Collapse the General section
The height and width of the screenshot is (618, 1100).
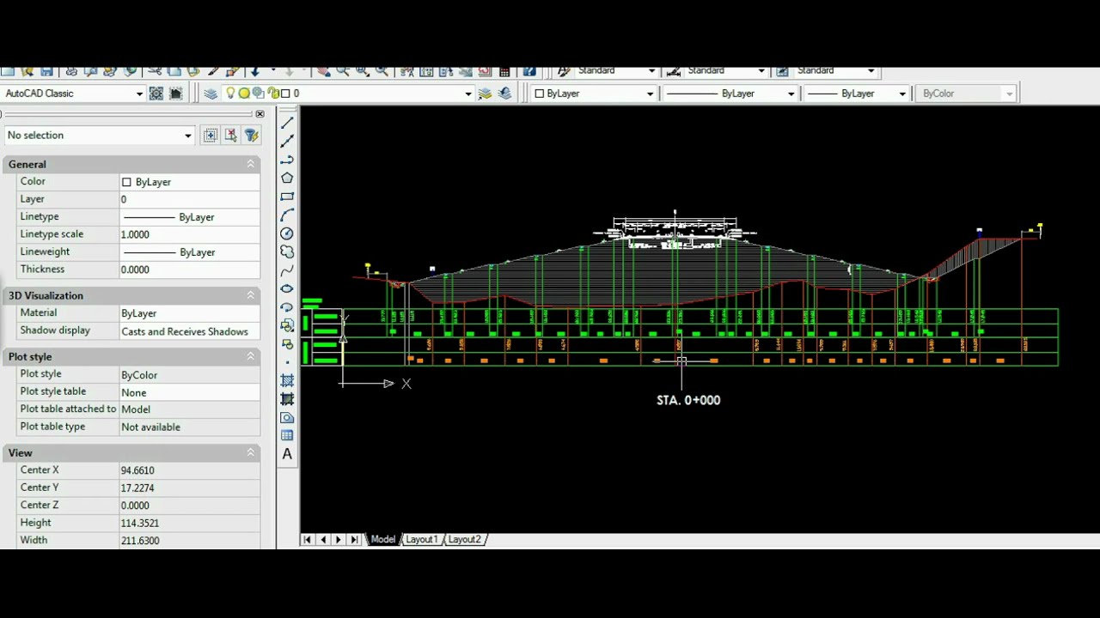tap(251, 164)
